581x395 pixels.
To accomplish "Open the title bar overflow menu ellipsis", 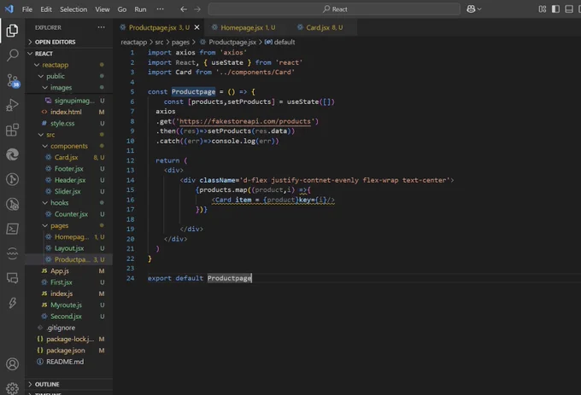I will [x=160, y=9].
